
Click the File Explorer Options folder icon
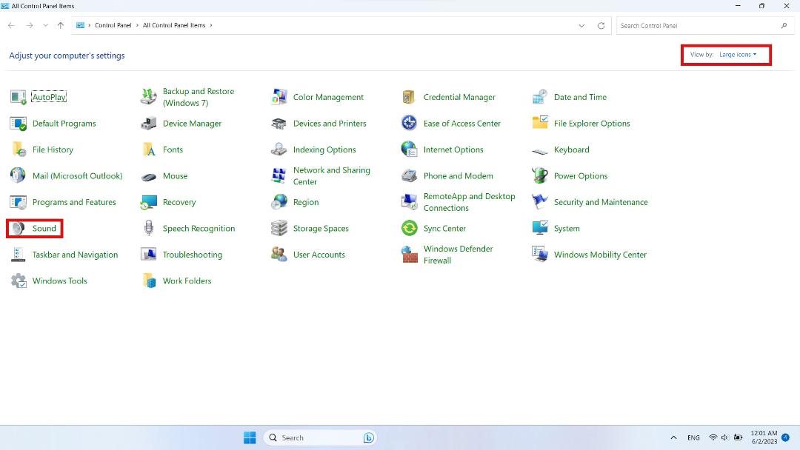[540, 124]
